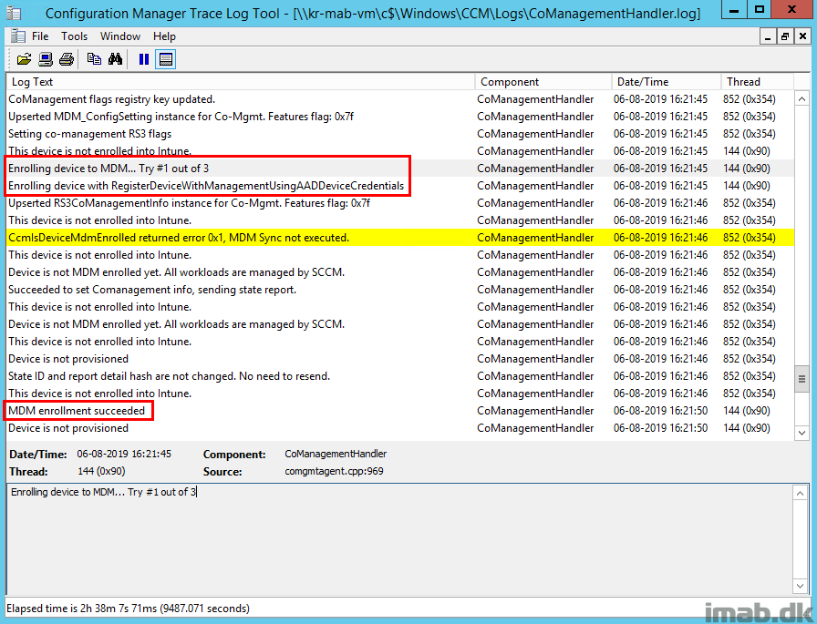The width and height of the screenshot is (817, 624).
Task: Click log list scroll down arrow
Action: (x=801, y=433)
